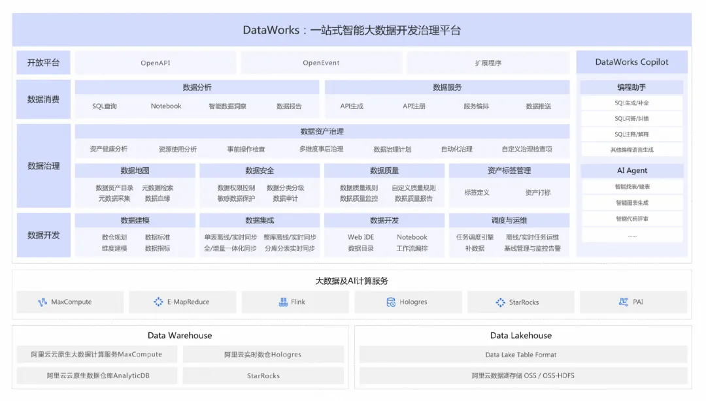Select 数据质量监控 item
The width and height of the screenshot is (706, 401).
pos(359,199)
